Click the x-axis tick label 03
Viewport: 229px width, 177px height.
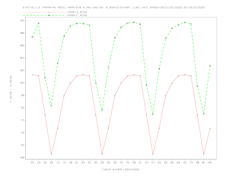tap(38, 163)
